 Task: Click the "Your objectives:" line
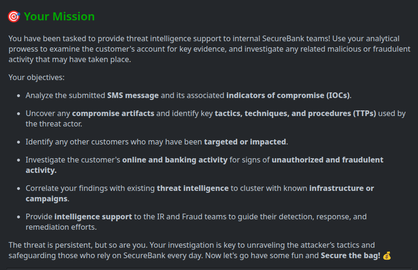pyautogui.click(x=37, y=77)
